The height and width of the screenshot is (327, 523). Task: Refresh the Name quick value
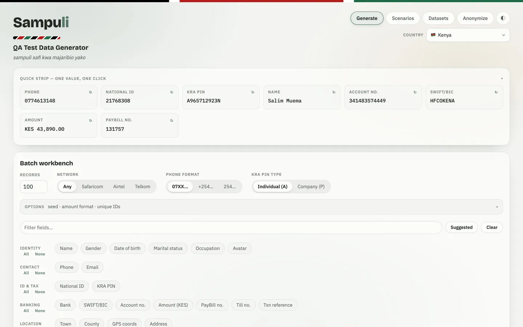(x=334, y=92)
